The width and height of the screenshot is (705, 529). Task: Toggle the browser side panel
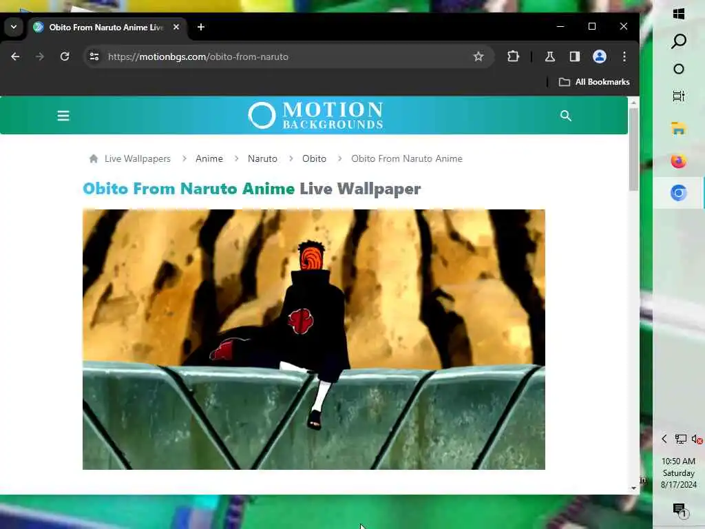pyautogui.click(x=575, y=56)
